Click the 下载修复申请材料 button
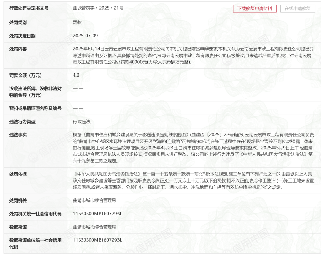Image resolution: width=325 pixels, height=255 pixels. click(x=255, y=8)
